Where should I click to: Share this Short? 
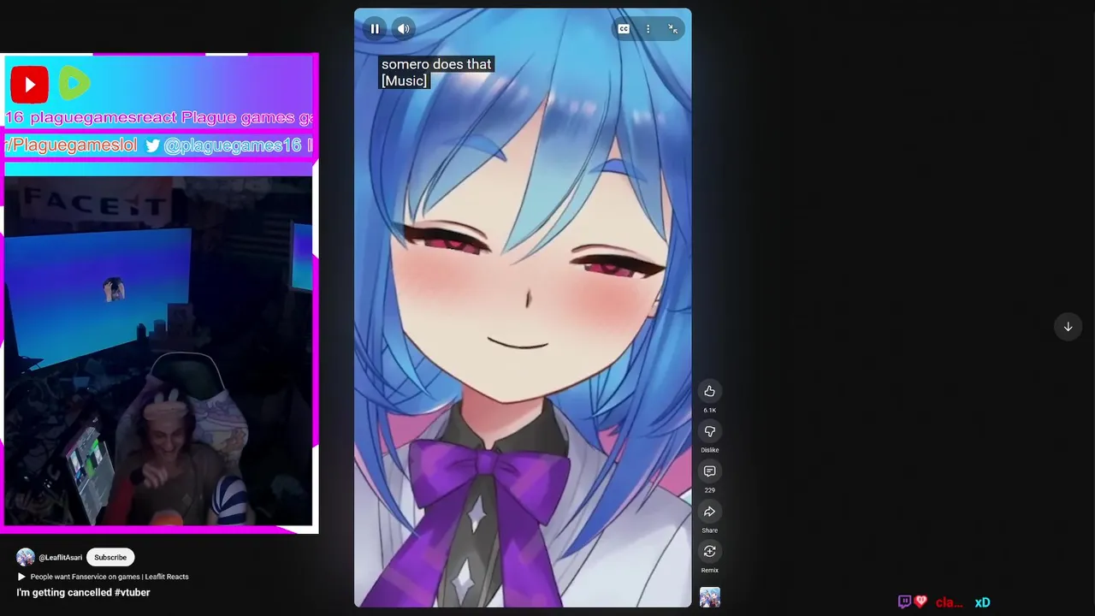coord(709,512)
